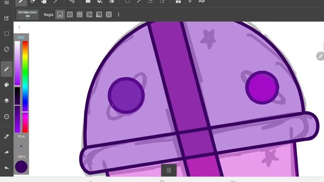Redo the last action
324x182 pixels.
pos(7,152)
